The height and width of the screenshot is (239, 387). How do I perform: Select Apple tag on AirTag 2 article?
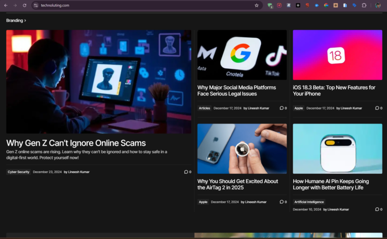coord(203,202)
